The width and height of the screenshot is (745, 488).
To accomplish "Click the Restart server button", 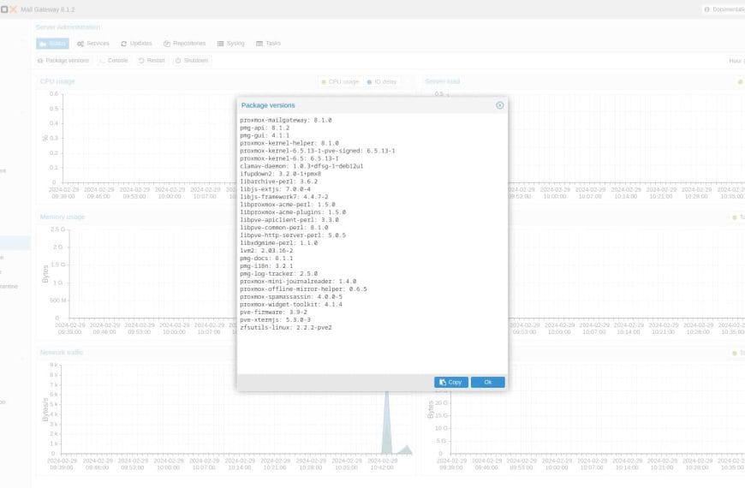I will [152, 61].
